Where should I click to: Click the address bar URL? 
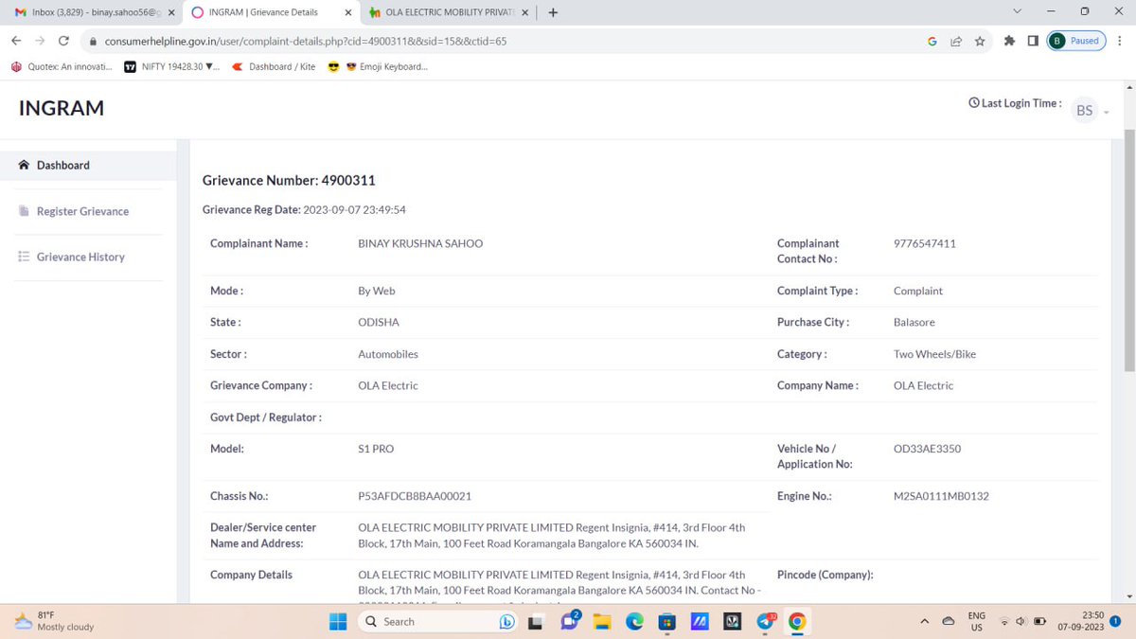tap(305, 42)
